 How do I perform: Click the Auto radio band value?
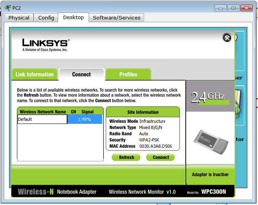point(144,134)
